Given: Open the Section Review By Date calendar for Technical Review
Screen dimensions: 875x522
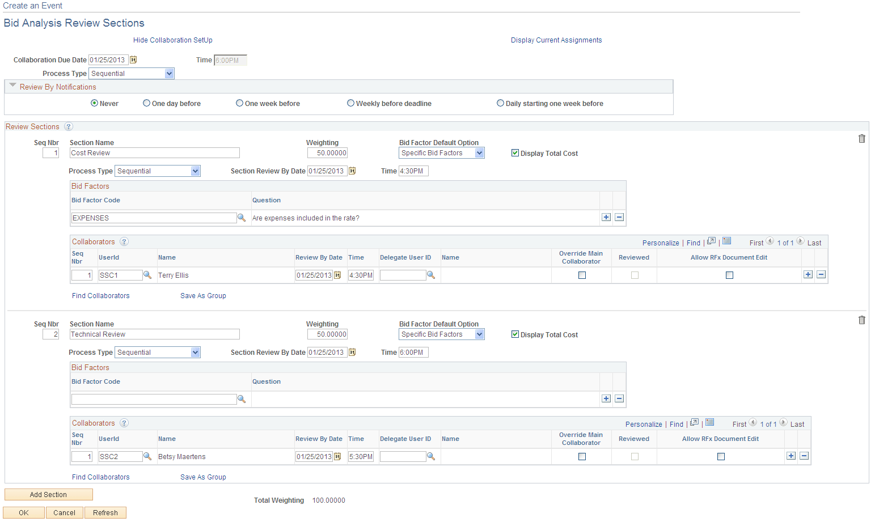Looking at the screenshot, I should (x=352, y=352).
